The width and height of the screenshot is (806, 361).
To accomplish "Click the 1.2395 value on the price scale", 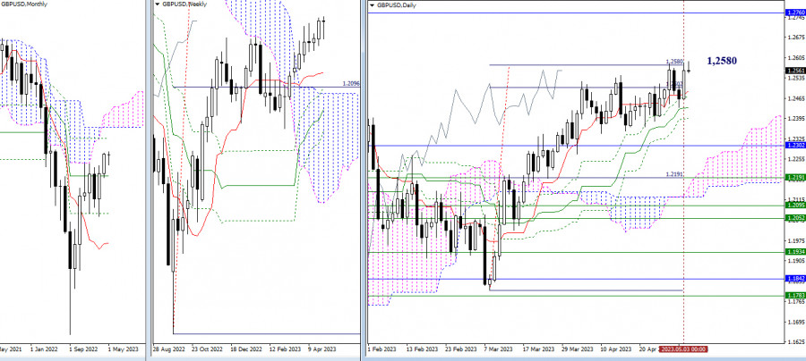I will click(x=795, y=119).
